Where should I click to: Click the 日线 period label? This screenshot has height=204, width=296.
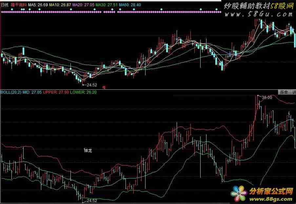click(5, 5)
